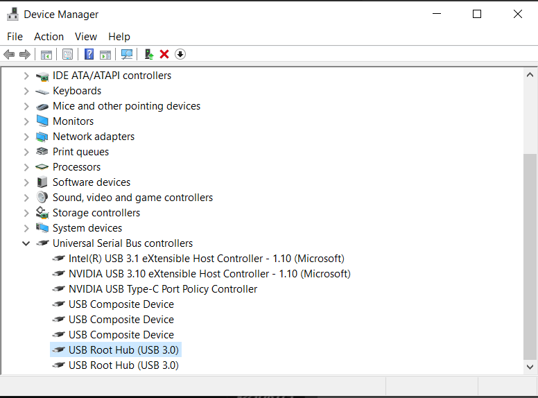Expand the Processors node
Viewport: 538px width, 398px height.
pos(26,167)
